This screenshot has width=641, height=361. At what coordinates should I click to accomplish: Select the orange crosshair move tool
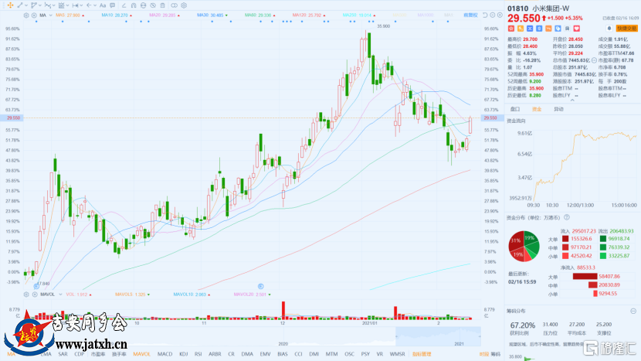point(10,5)
